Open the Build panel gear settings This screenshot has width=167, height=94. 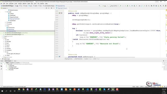[x=164, y=61]
